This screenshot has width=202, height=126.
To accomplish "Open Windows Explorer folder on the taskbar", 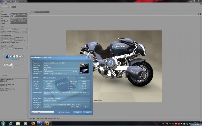I will (x=18, y=123).
